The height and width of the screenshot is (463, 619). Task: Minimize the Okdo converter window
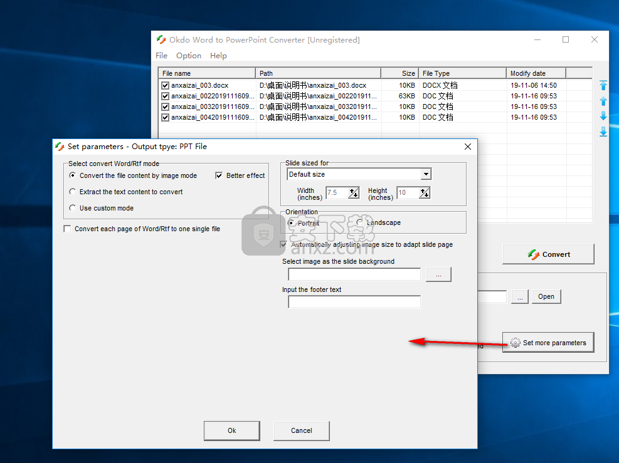537,39
